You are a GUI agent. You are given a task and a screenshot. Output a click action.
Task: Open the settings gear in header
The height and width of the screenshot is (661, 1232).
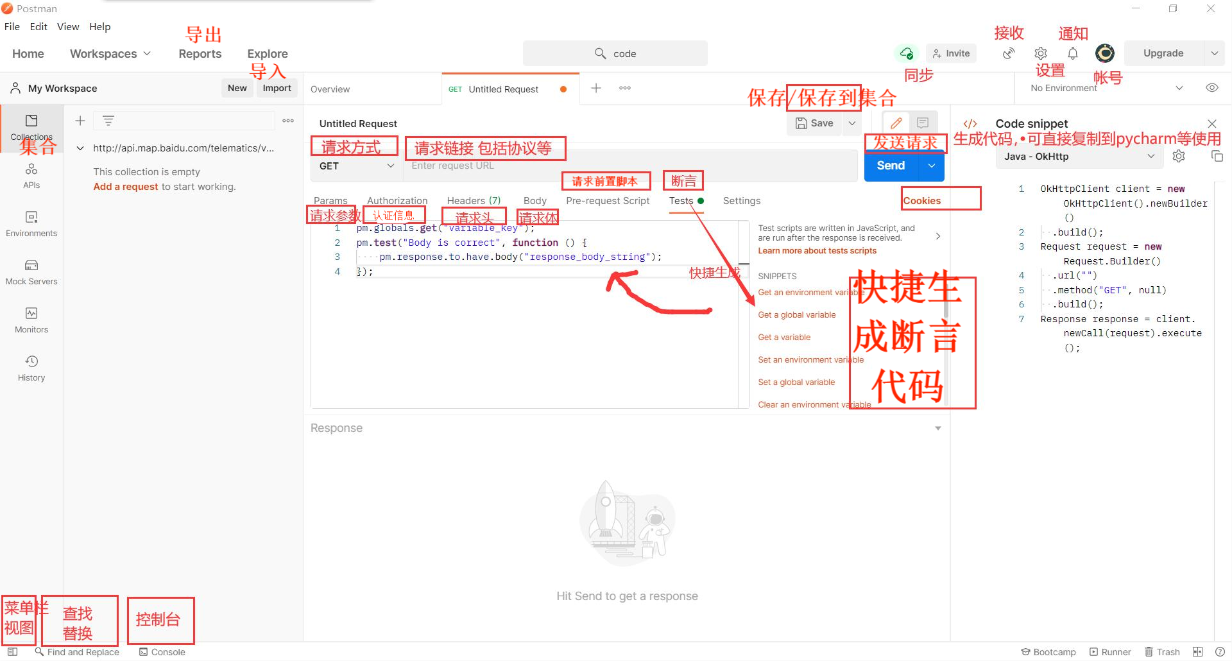pyautogui.click(x=1041, y=53)
